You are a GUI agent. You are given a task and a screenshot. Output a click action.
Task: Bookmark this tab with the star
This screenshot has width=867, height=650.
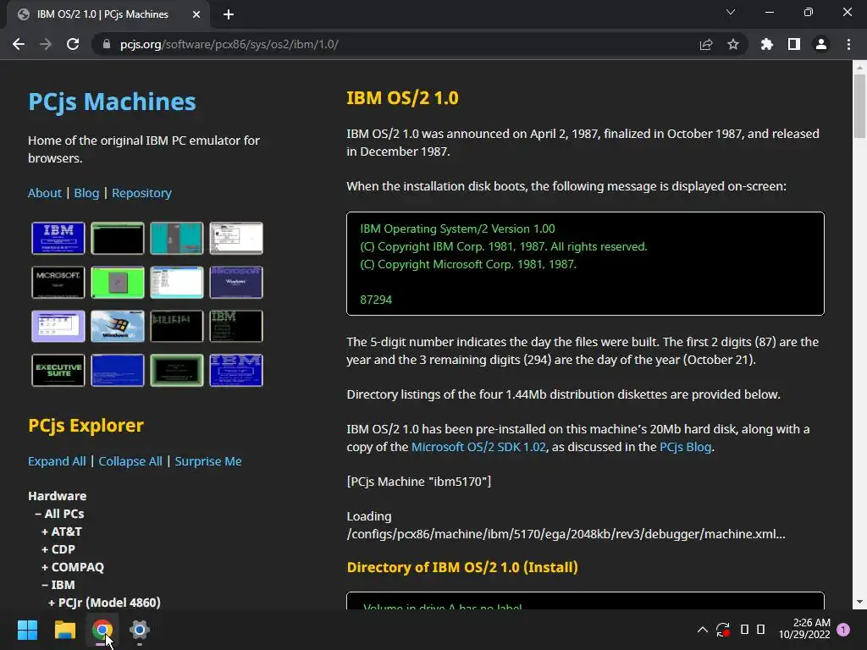pyautogui.click(x=733, y=44)
